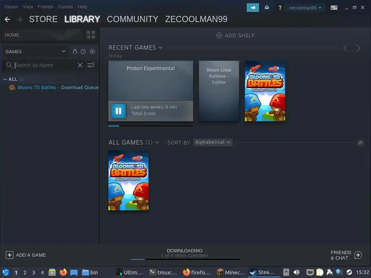Image resolution: width=371 pixels, height=278 pixels.
Task: Click the Add Shelf plus icon
Action: (x=219, y=35)
